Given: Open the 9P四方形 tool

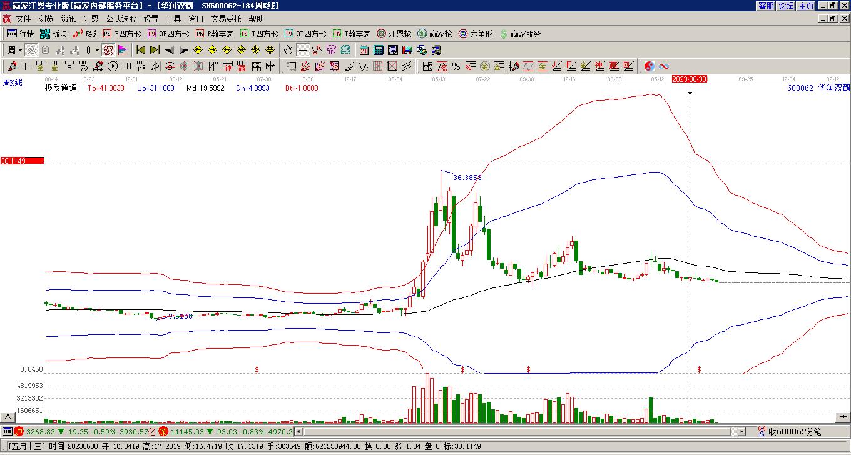Looking at the screenshot, I should click(x=169, y=34).
